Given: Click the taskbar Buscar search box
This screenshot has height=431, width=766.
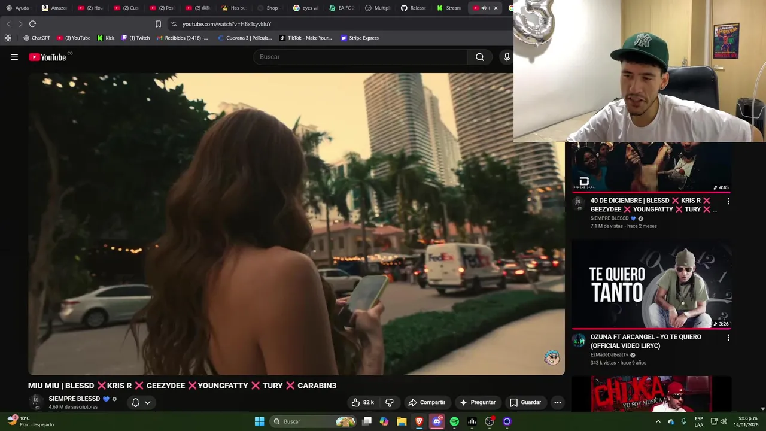Looking at the screenshot, I should coord(314,421).
